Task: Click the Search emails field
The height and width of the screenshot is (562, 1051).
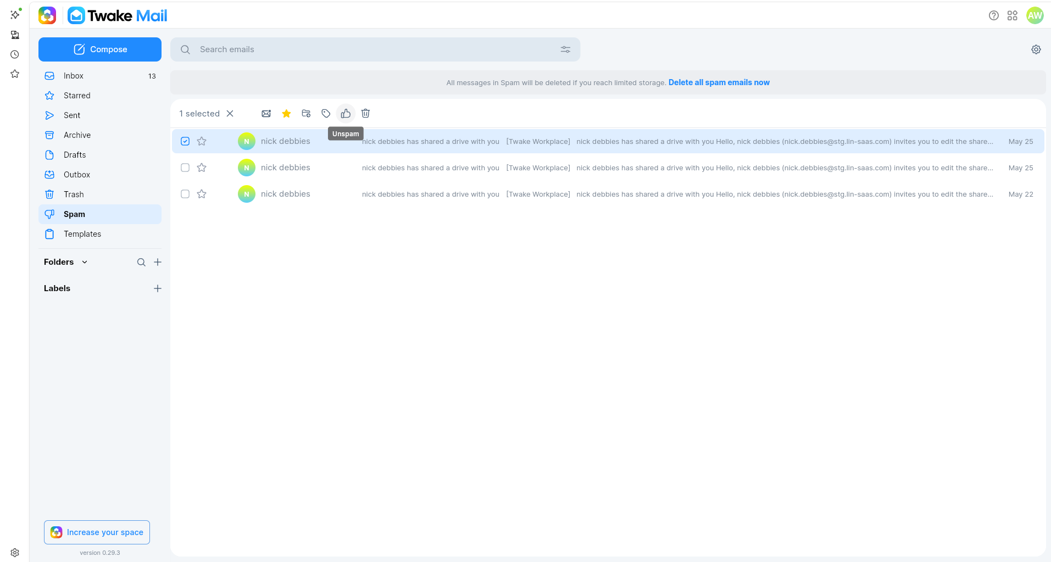Action: point(375,49)
